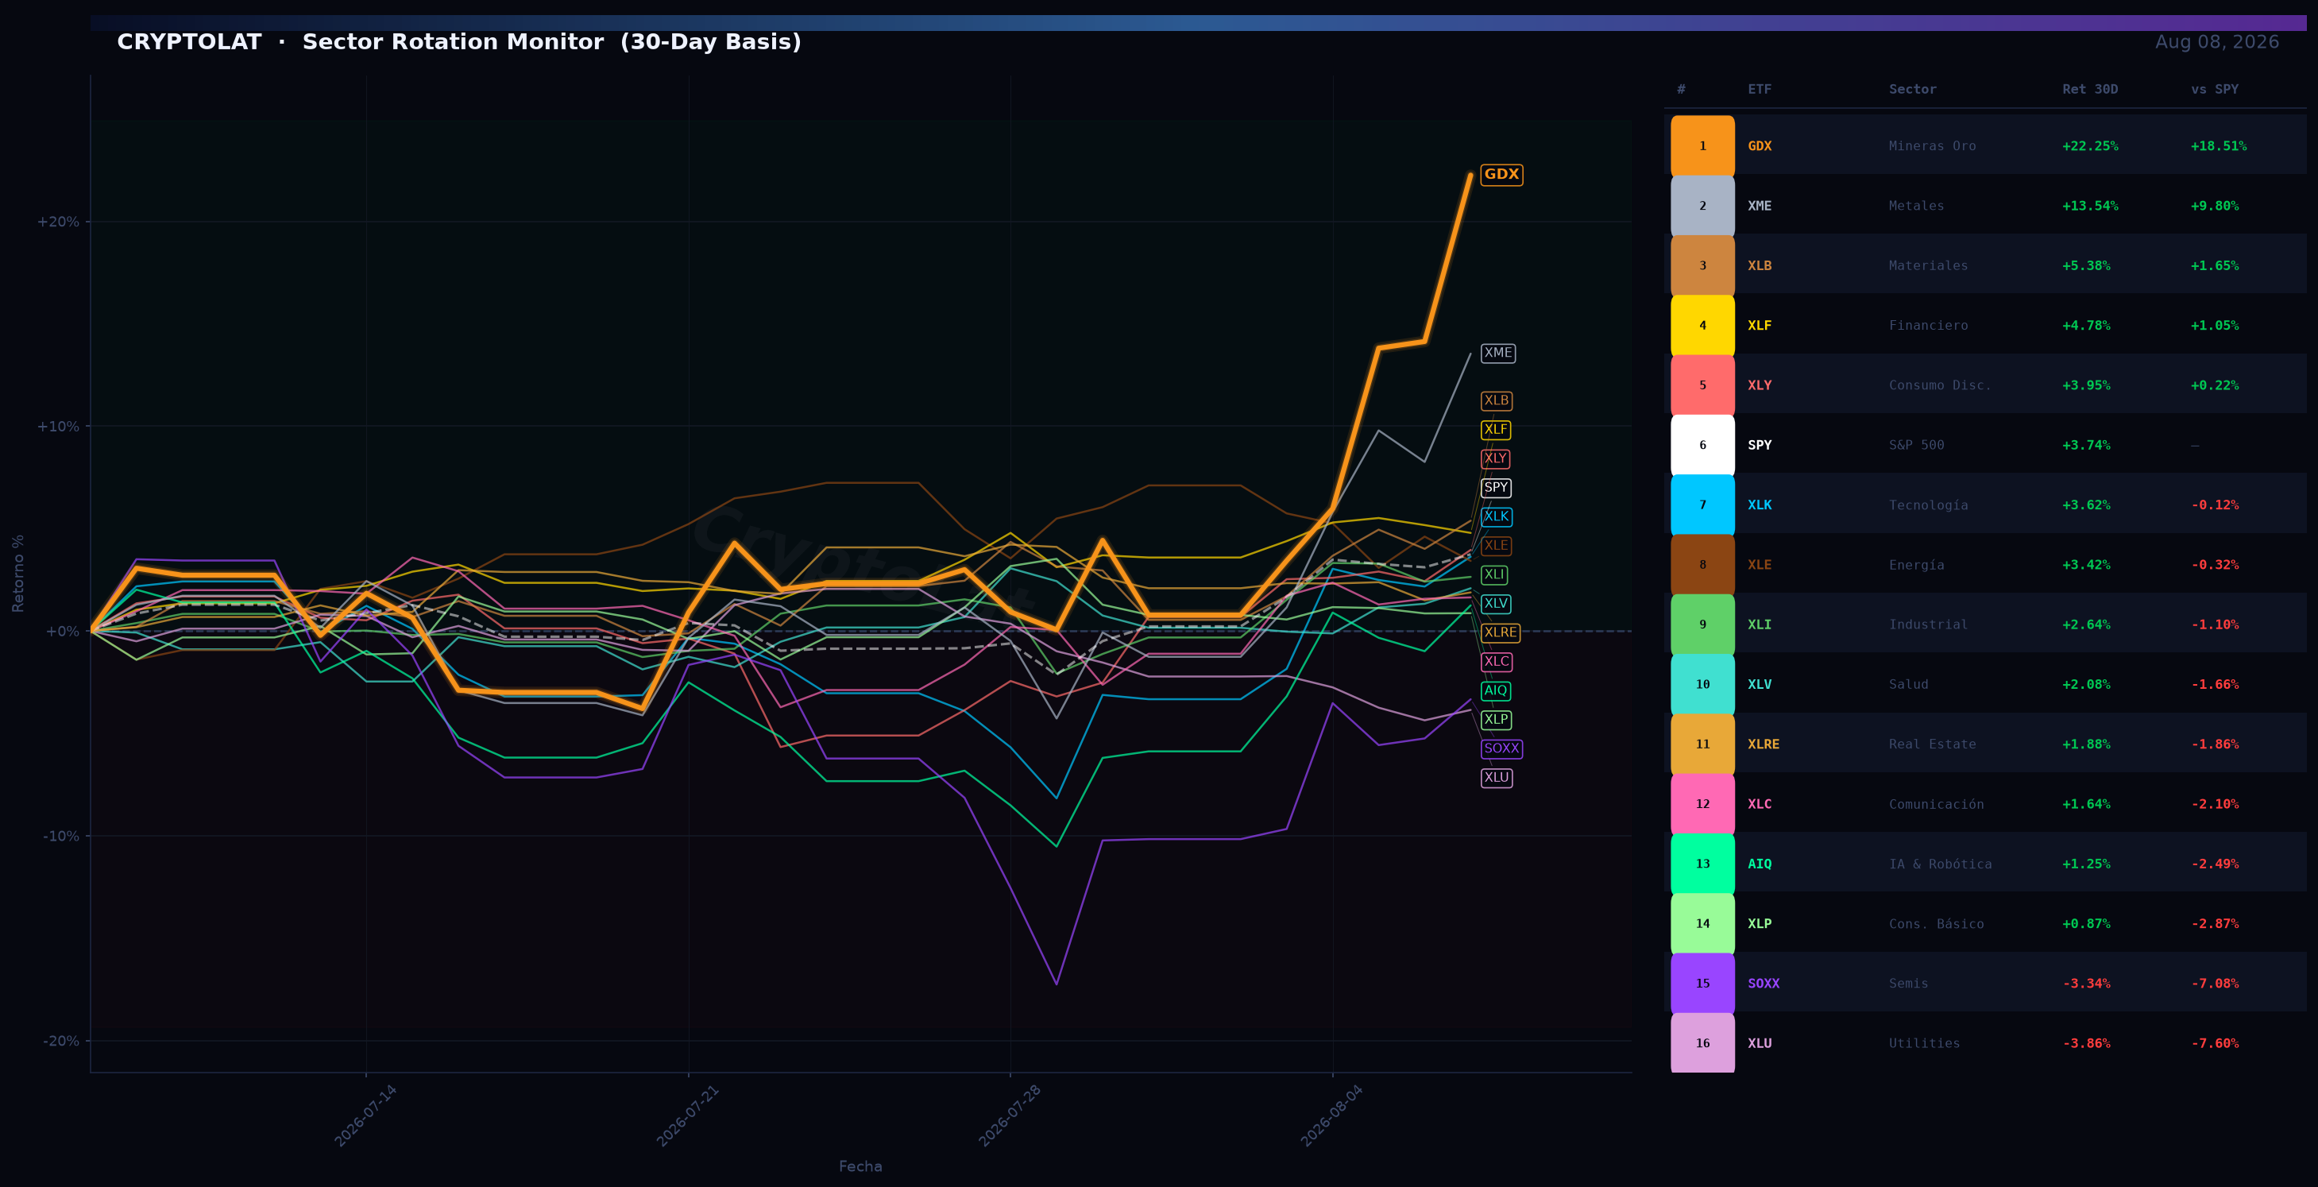Click the 'IA & Robótica' sector cell

pyautogui.click(x=1940, y=864)
